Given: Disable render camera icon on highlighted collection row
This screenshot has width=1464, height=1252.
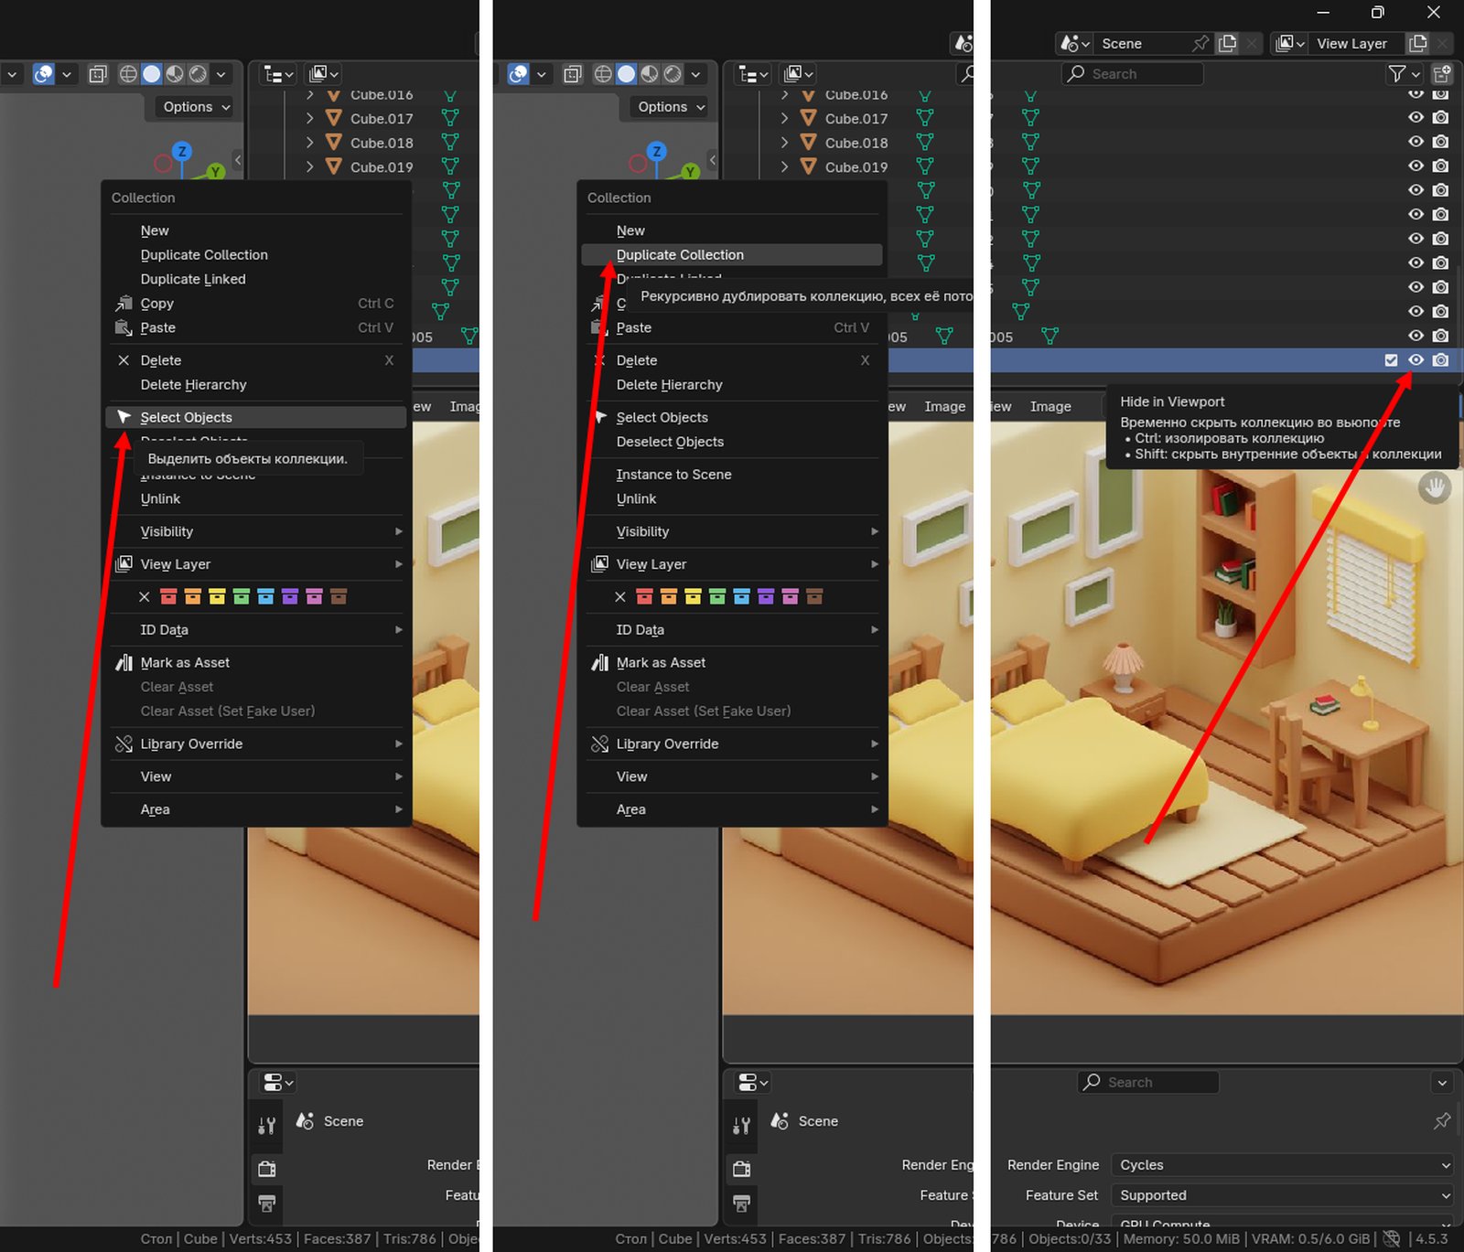Looking at the screenshot, I should coord(1440,360).
